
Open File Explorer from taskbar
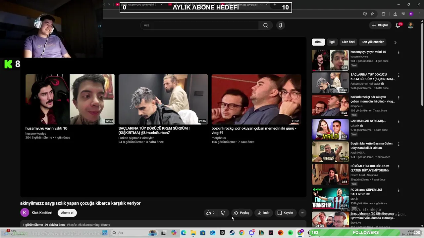tap(193, 233)
